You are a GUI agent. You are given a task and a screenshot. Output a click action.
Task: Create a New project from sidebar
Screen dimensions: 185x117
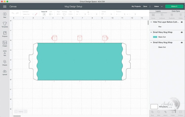coord(5,15)
